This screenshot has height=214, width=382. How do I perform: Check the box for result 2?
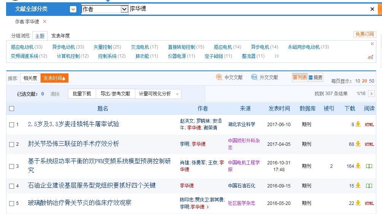click(11, 144)
